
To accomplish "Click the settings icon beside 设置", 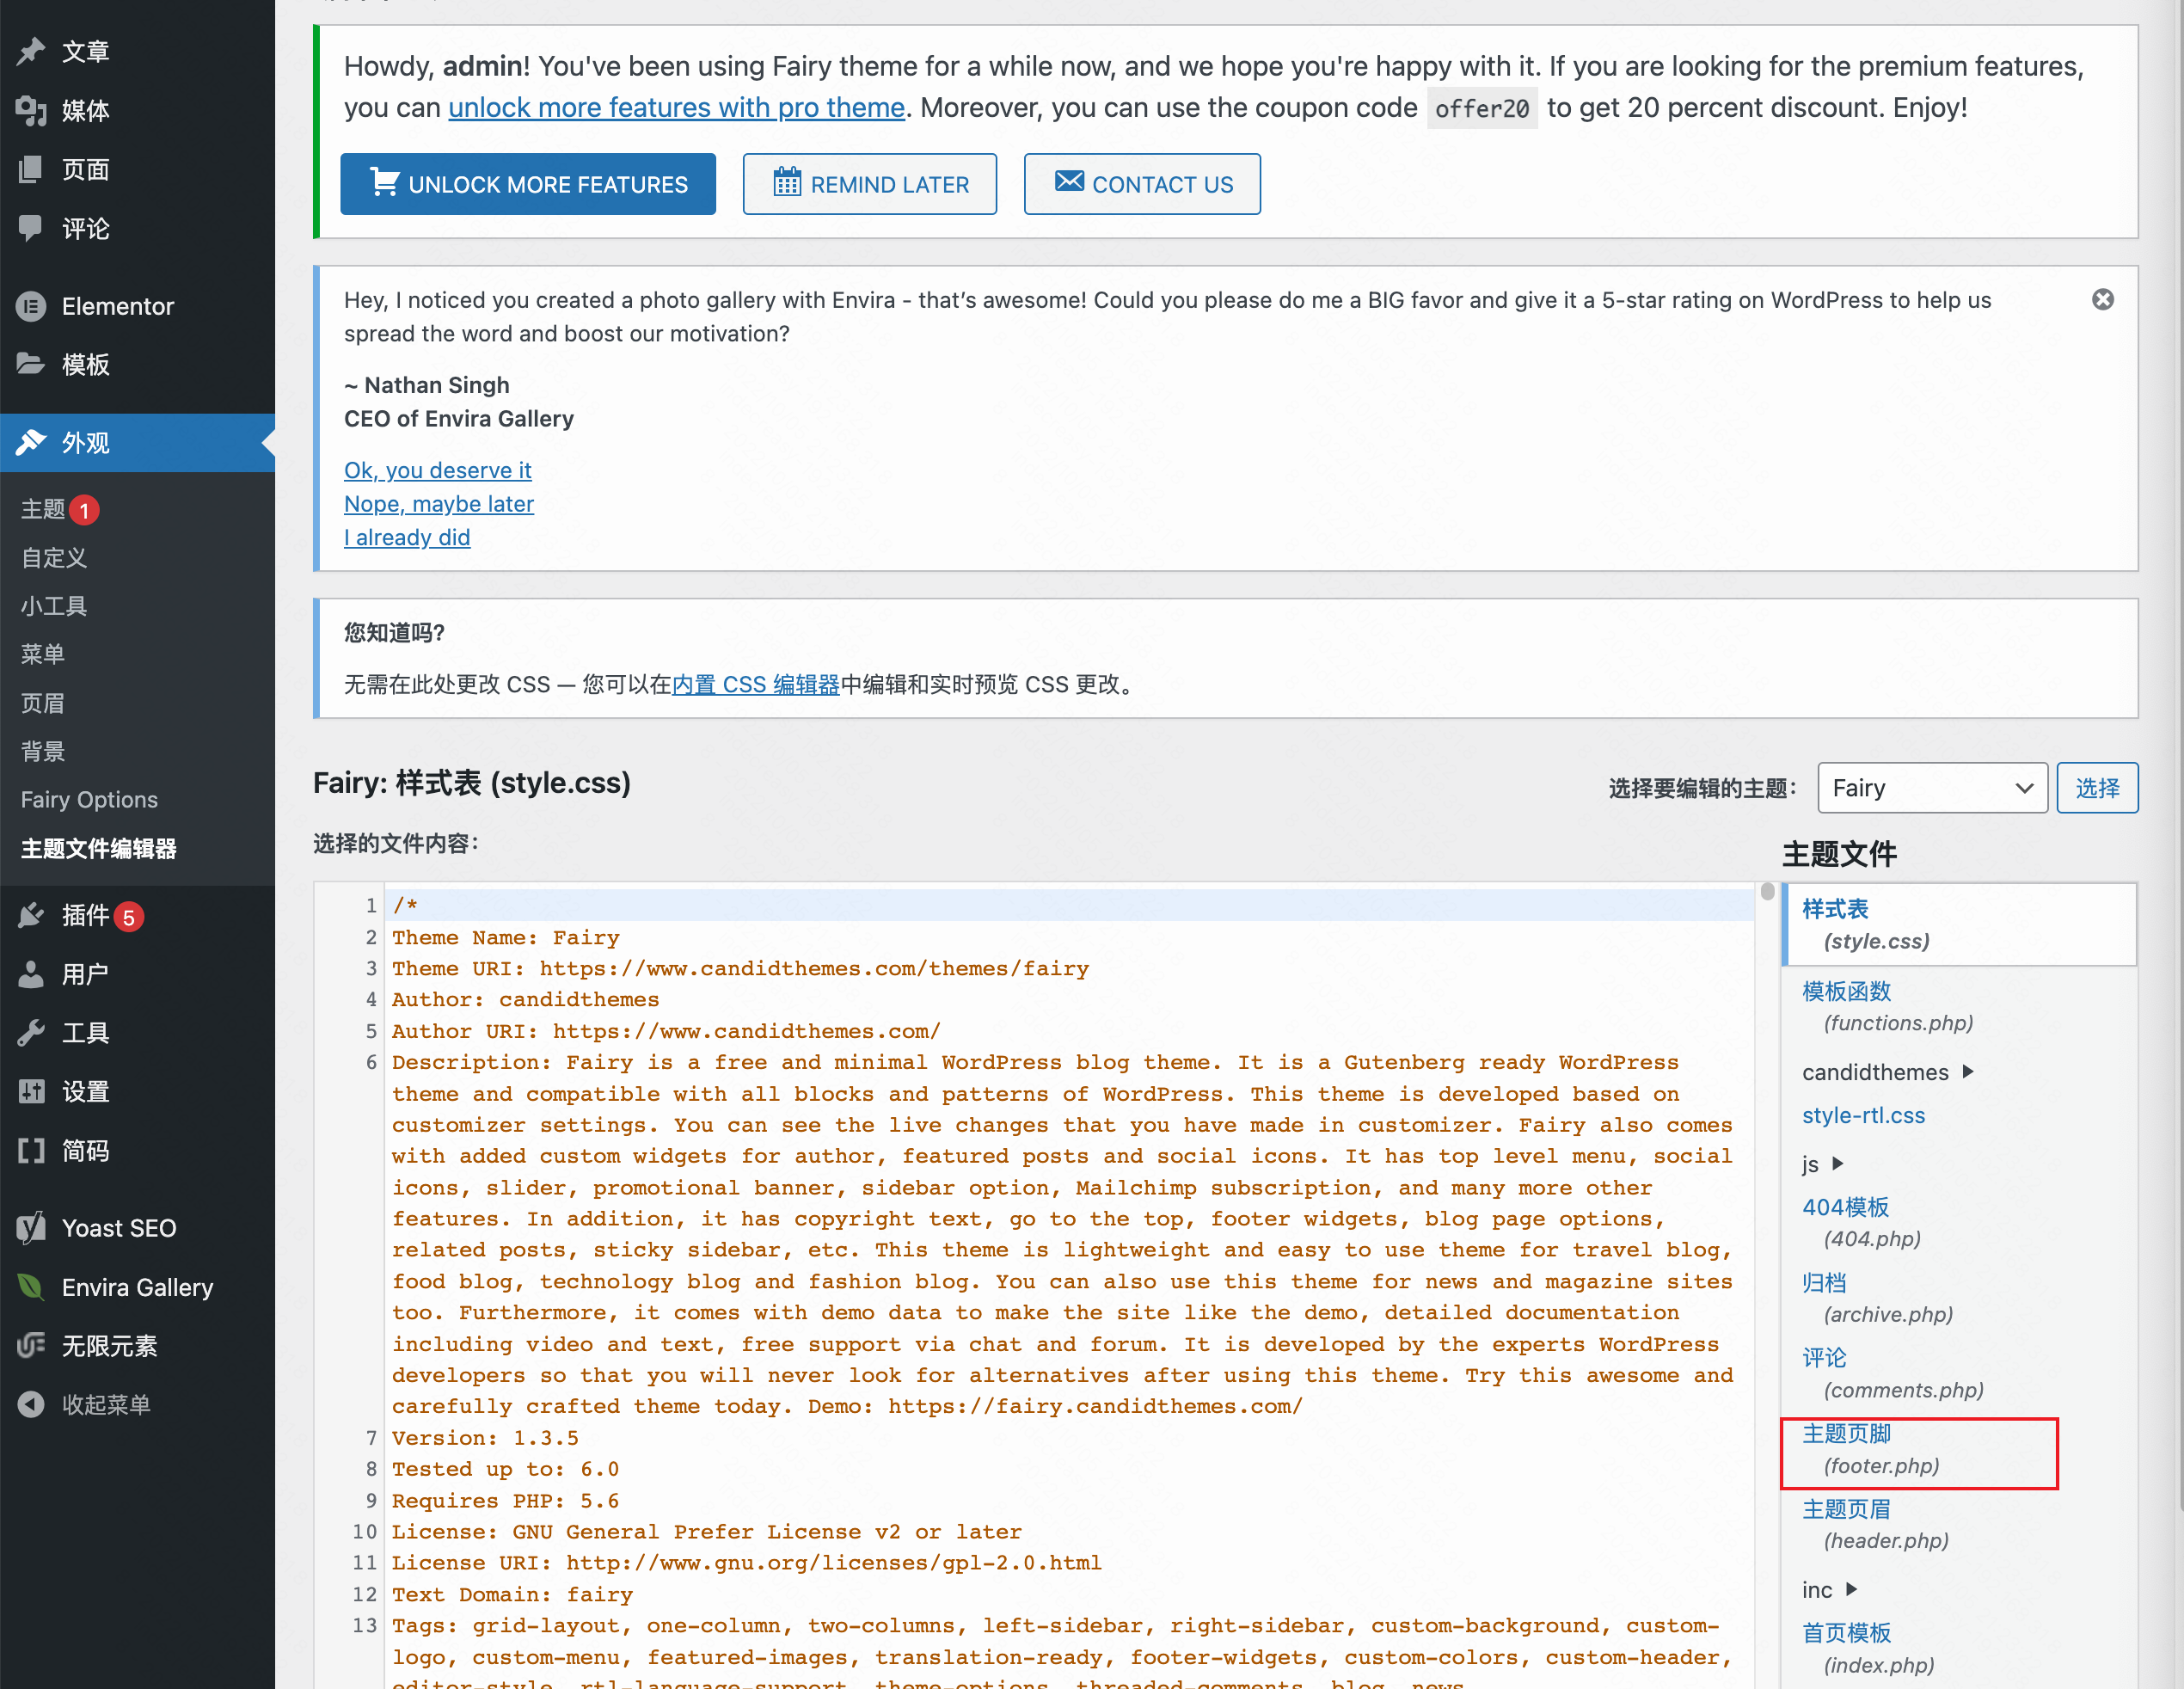I will coord(31,1091).
